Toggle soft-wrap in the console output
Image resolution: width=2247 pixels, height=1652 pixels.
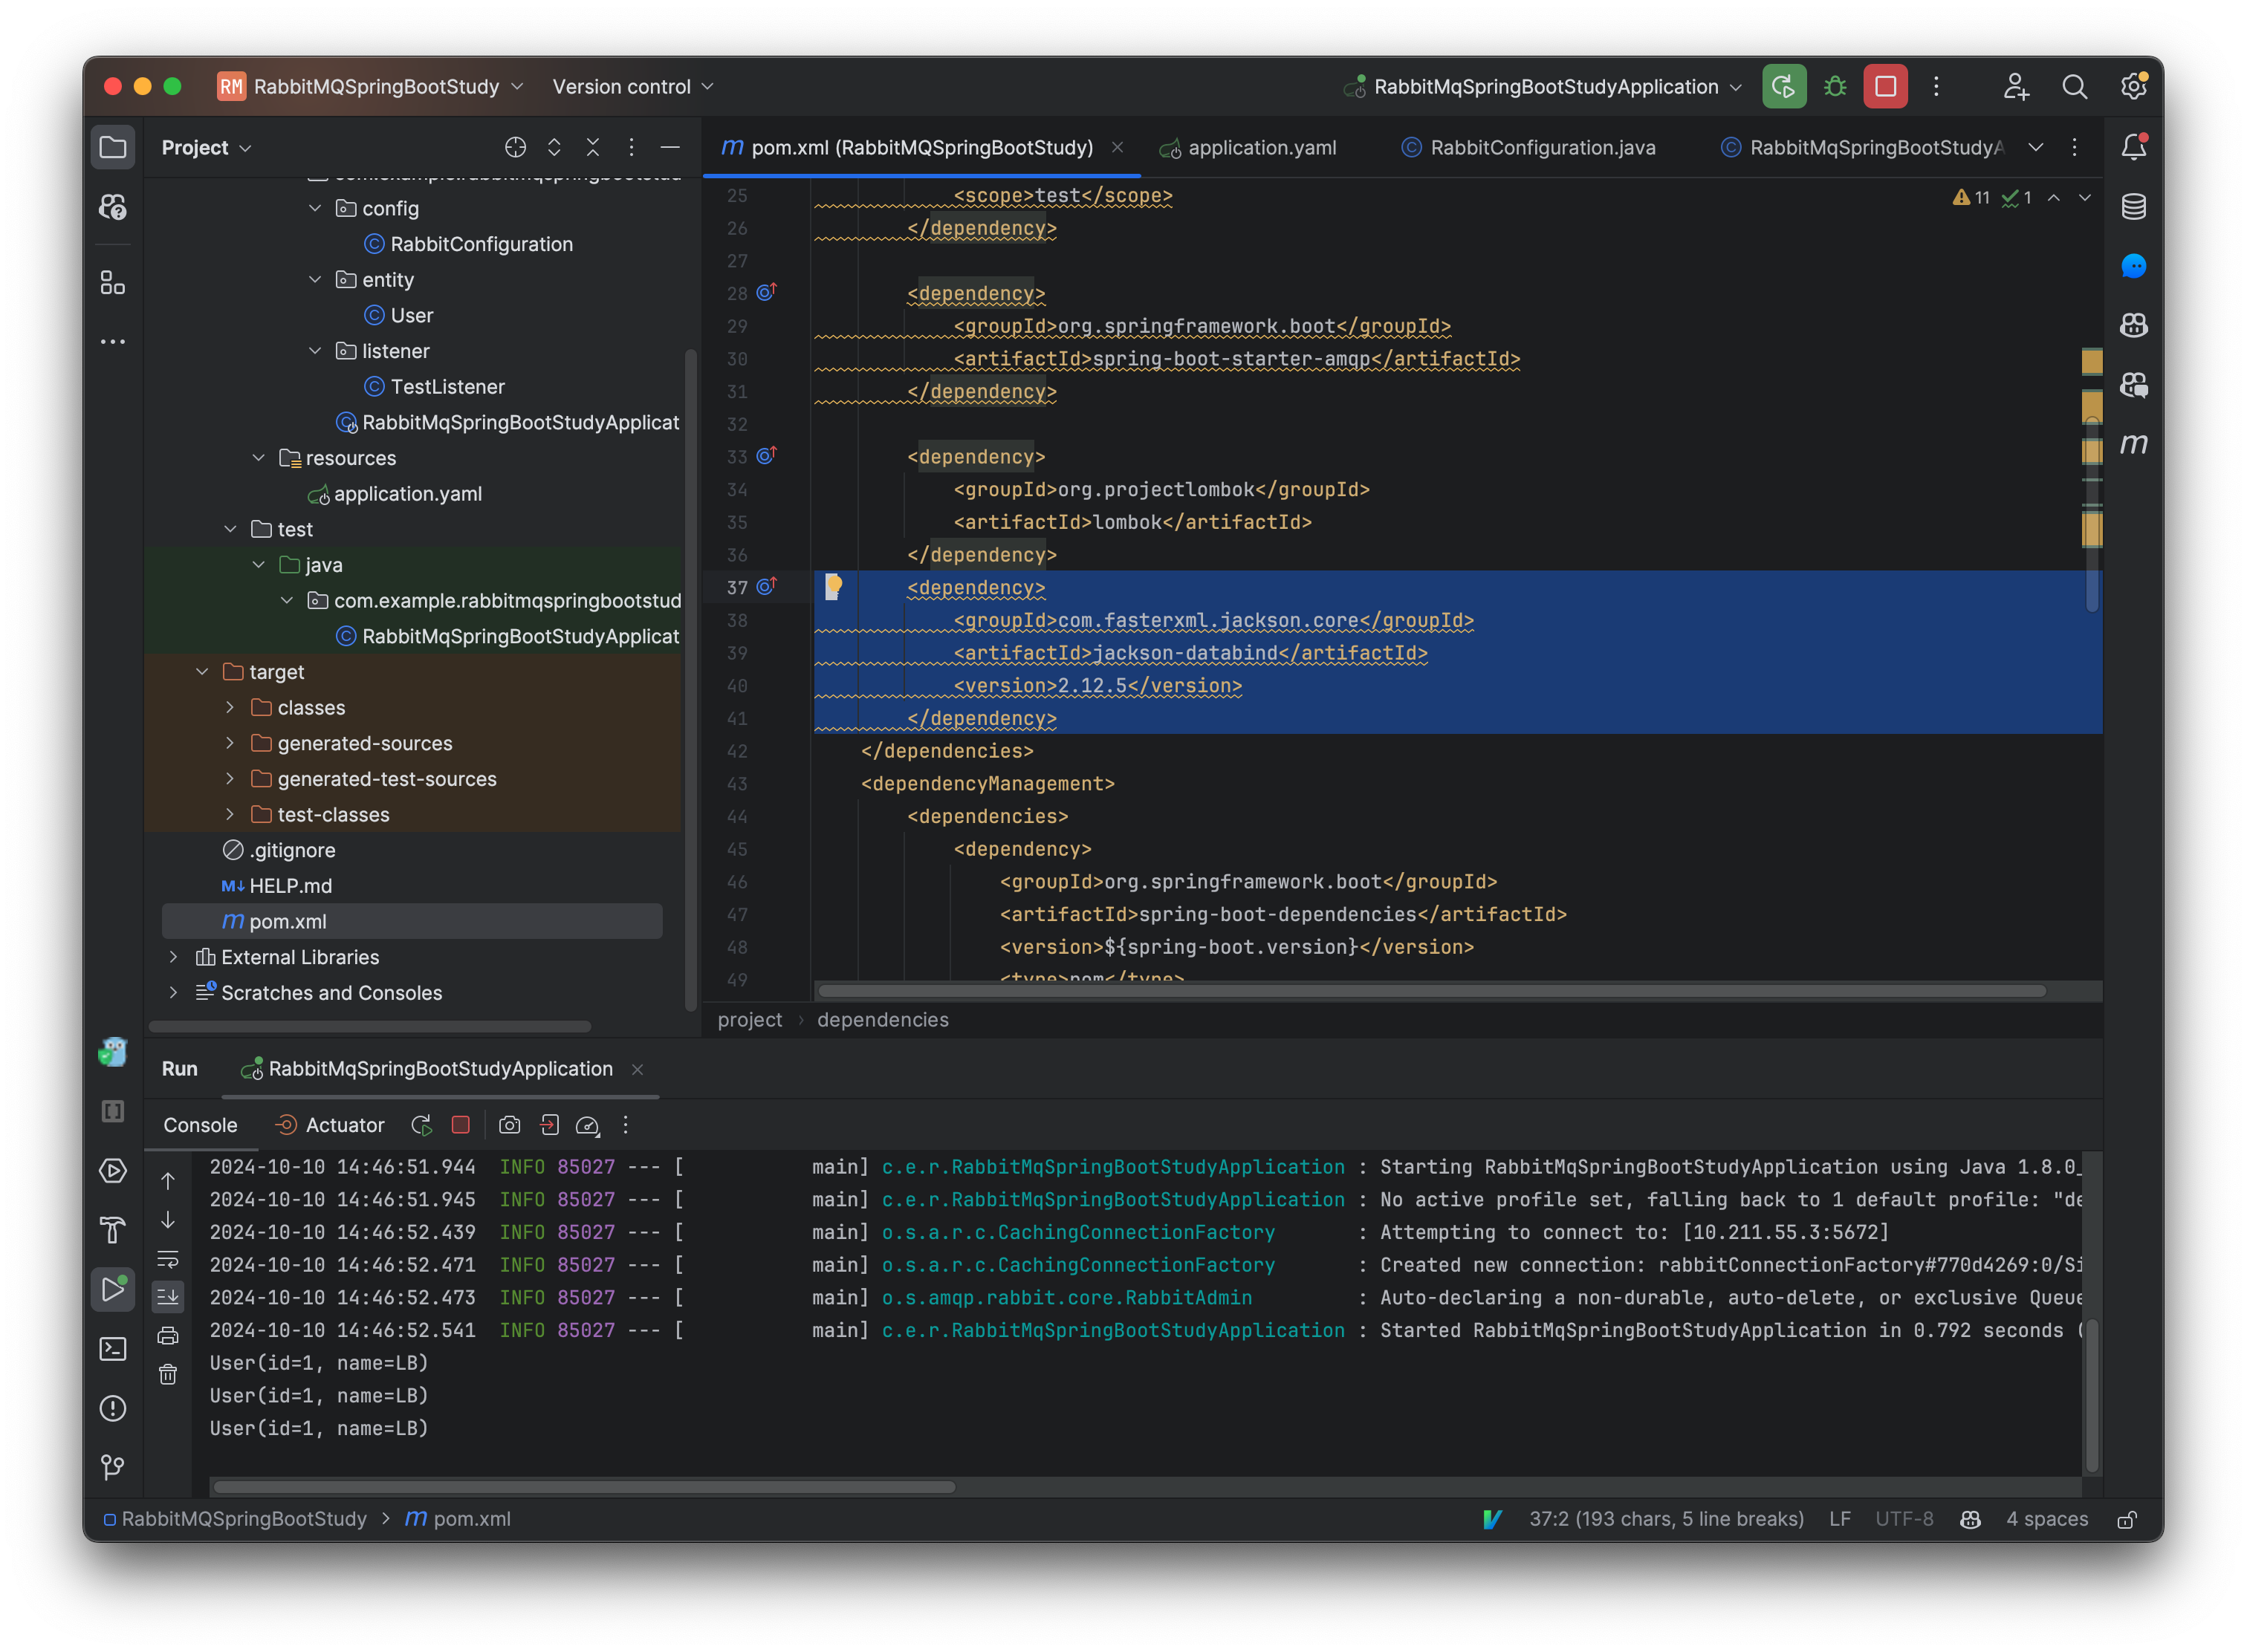(x=168, y=1259)
